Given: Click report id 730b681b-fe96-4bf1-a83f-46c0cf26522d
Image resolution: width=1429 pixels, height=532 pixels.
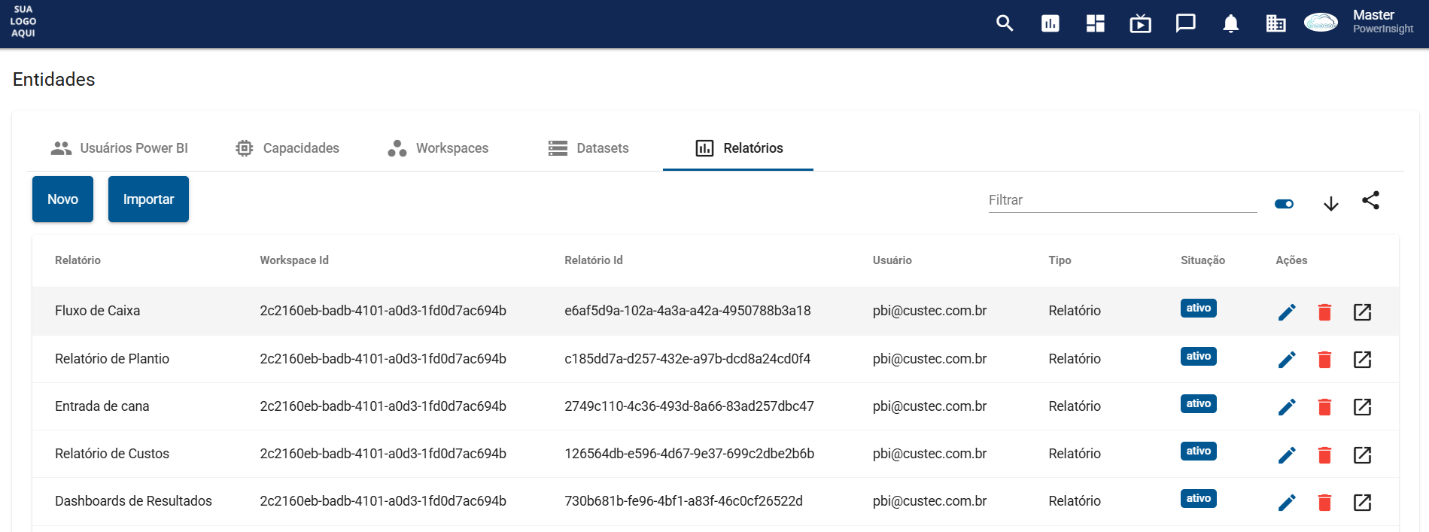Looking at the screenshot, I should click(684, 501).
